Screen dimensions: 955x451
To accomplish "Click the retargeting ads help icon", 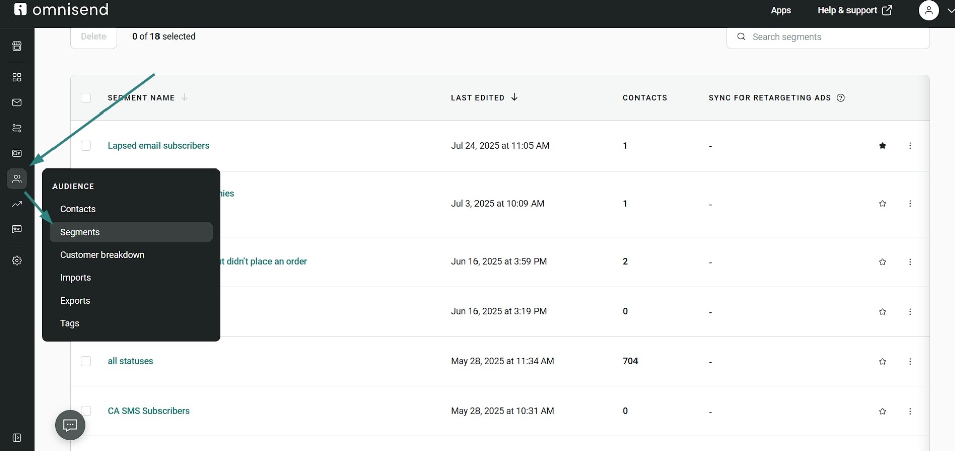I will pos(840,98).
